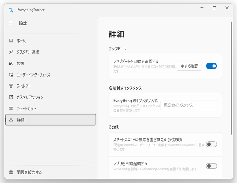The height and width of the screenshot is (183, 237).
Task: Turn off the アップデートを自動で確認する switch
Action: (211, 66)
